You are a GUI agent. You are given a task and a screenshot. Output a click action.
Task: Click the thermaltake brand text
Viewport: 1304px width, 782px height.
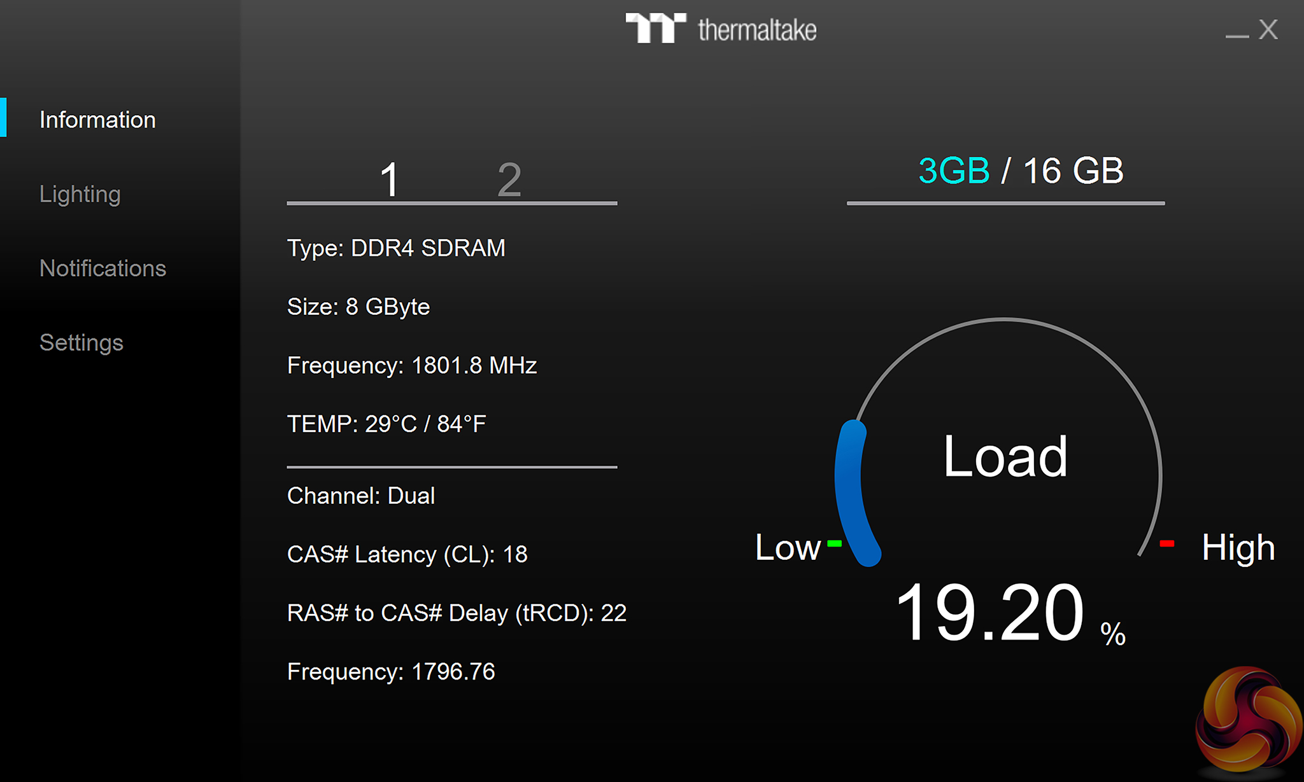pyautogui.click(x=757, y=30)
